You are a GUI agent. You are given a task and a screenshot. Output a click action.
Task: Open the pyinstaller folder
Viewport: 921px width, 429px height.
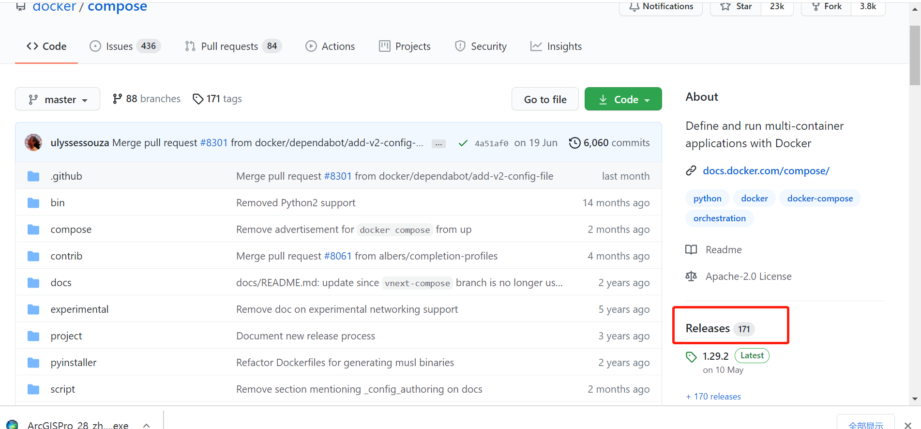[74, 363]
